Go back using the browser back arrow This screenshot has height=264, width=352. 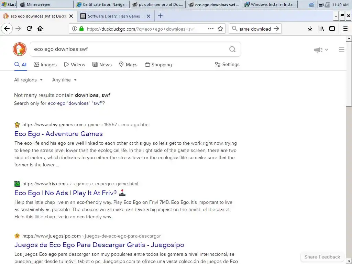[x=7, y=29]
